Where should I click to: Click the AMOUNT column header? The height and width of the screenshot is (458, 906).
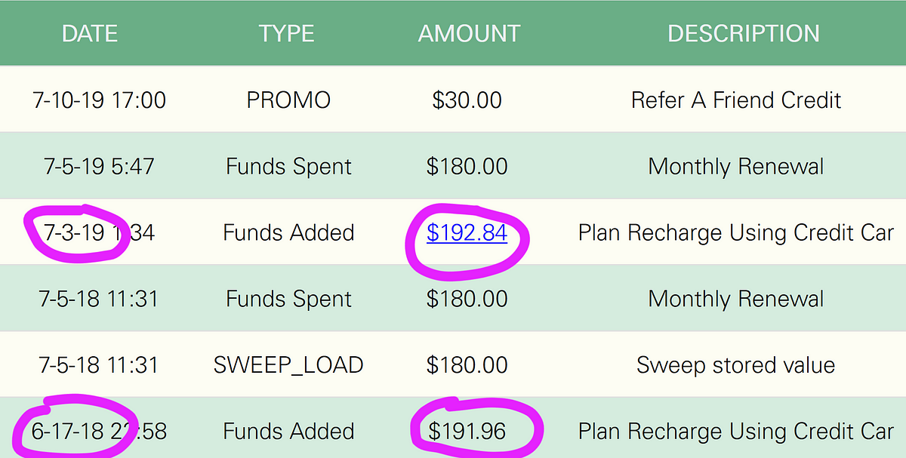[470, 33]
